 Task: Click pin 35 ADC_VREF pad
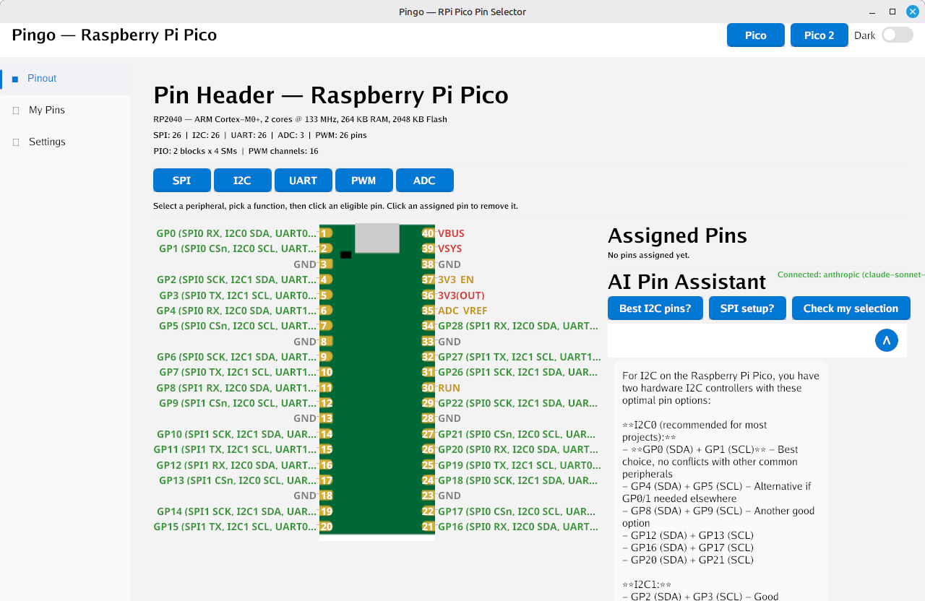click(429, 311)
